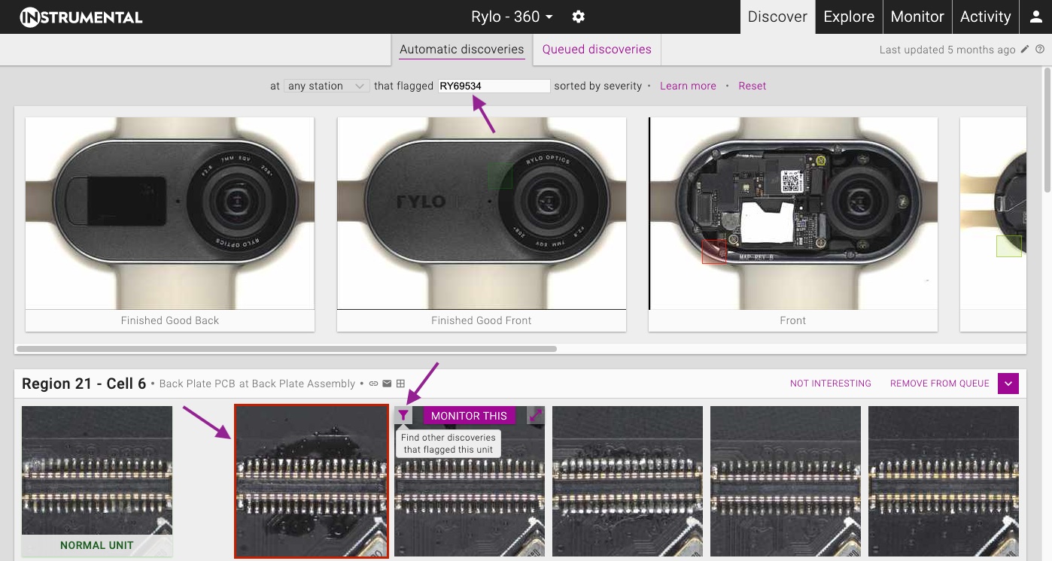Click the Instrumental logo
Viewport: 1052px width, 561px height.
click(x=81, y=17)
